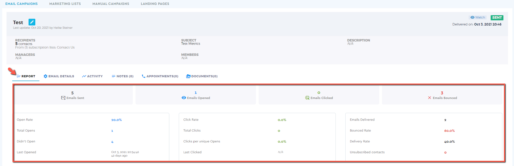Click the Test campaign title
The width and height of the screenshot is (514, 166).
click(x=18, y=22)
